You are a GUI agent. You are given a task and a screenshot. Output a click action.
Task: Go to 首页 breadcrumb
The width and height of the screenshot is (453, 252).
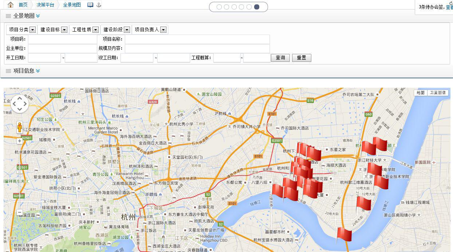click(23, 5)
